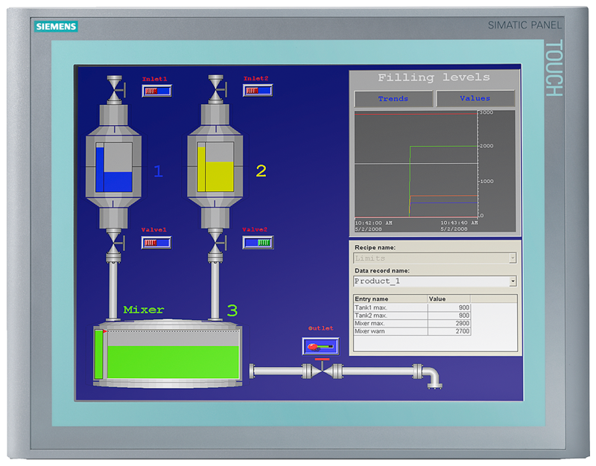Screen dimensions: 596x466
Task: Click the 3000 axis scale label
Action: (x=486, y=112)
